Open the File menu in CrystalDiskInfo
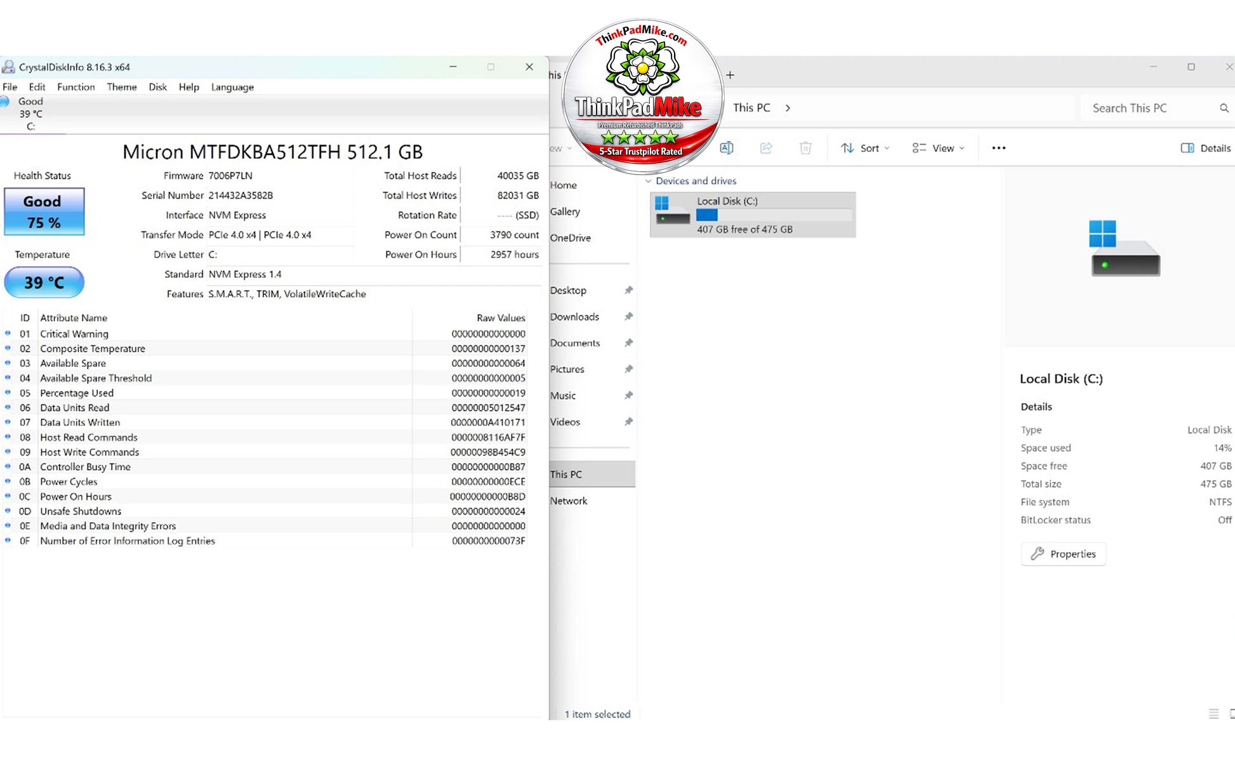The width and height of the screenshot is (1235, 776). 10,87
